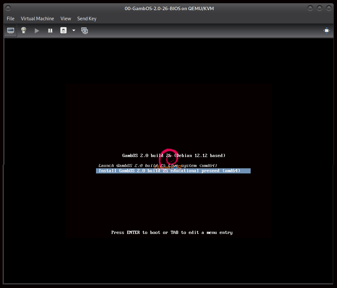This screenshot has width=337, height=288.
Task: Open the View menu
Action: [66, 19]
